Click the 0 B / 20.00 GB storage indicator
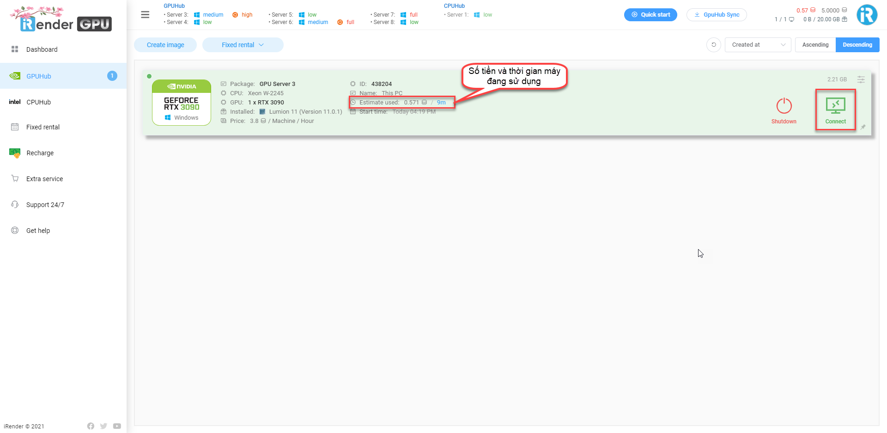The height and width of the screenshot is (433, 887). [x=825, y=19]
